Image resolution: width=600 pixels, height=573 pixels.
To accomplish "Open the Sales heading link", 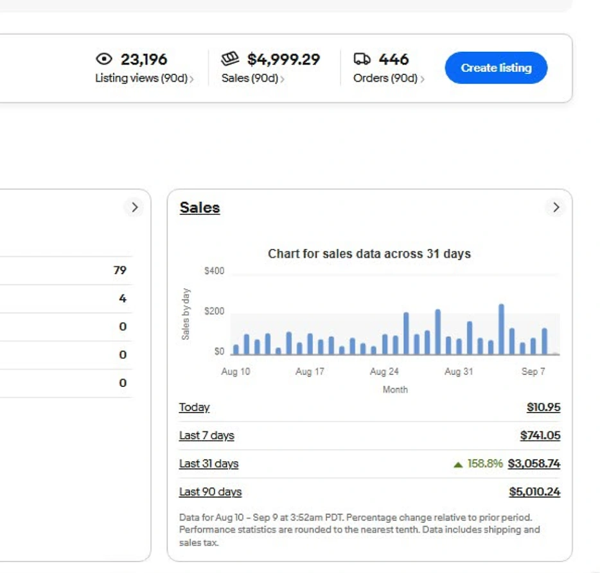I will 200,207.
